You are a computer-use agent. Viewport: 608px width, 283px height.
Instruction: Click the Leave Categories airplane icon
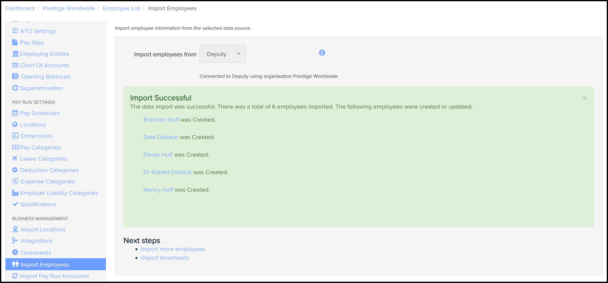(15, 158)
